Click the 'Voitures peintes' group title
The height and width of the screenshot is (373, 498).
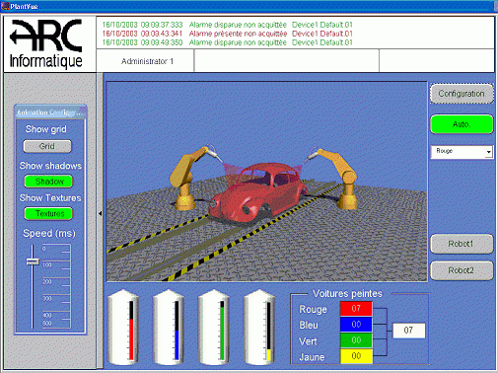coord(347,294)
